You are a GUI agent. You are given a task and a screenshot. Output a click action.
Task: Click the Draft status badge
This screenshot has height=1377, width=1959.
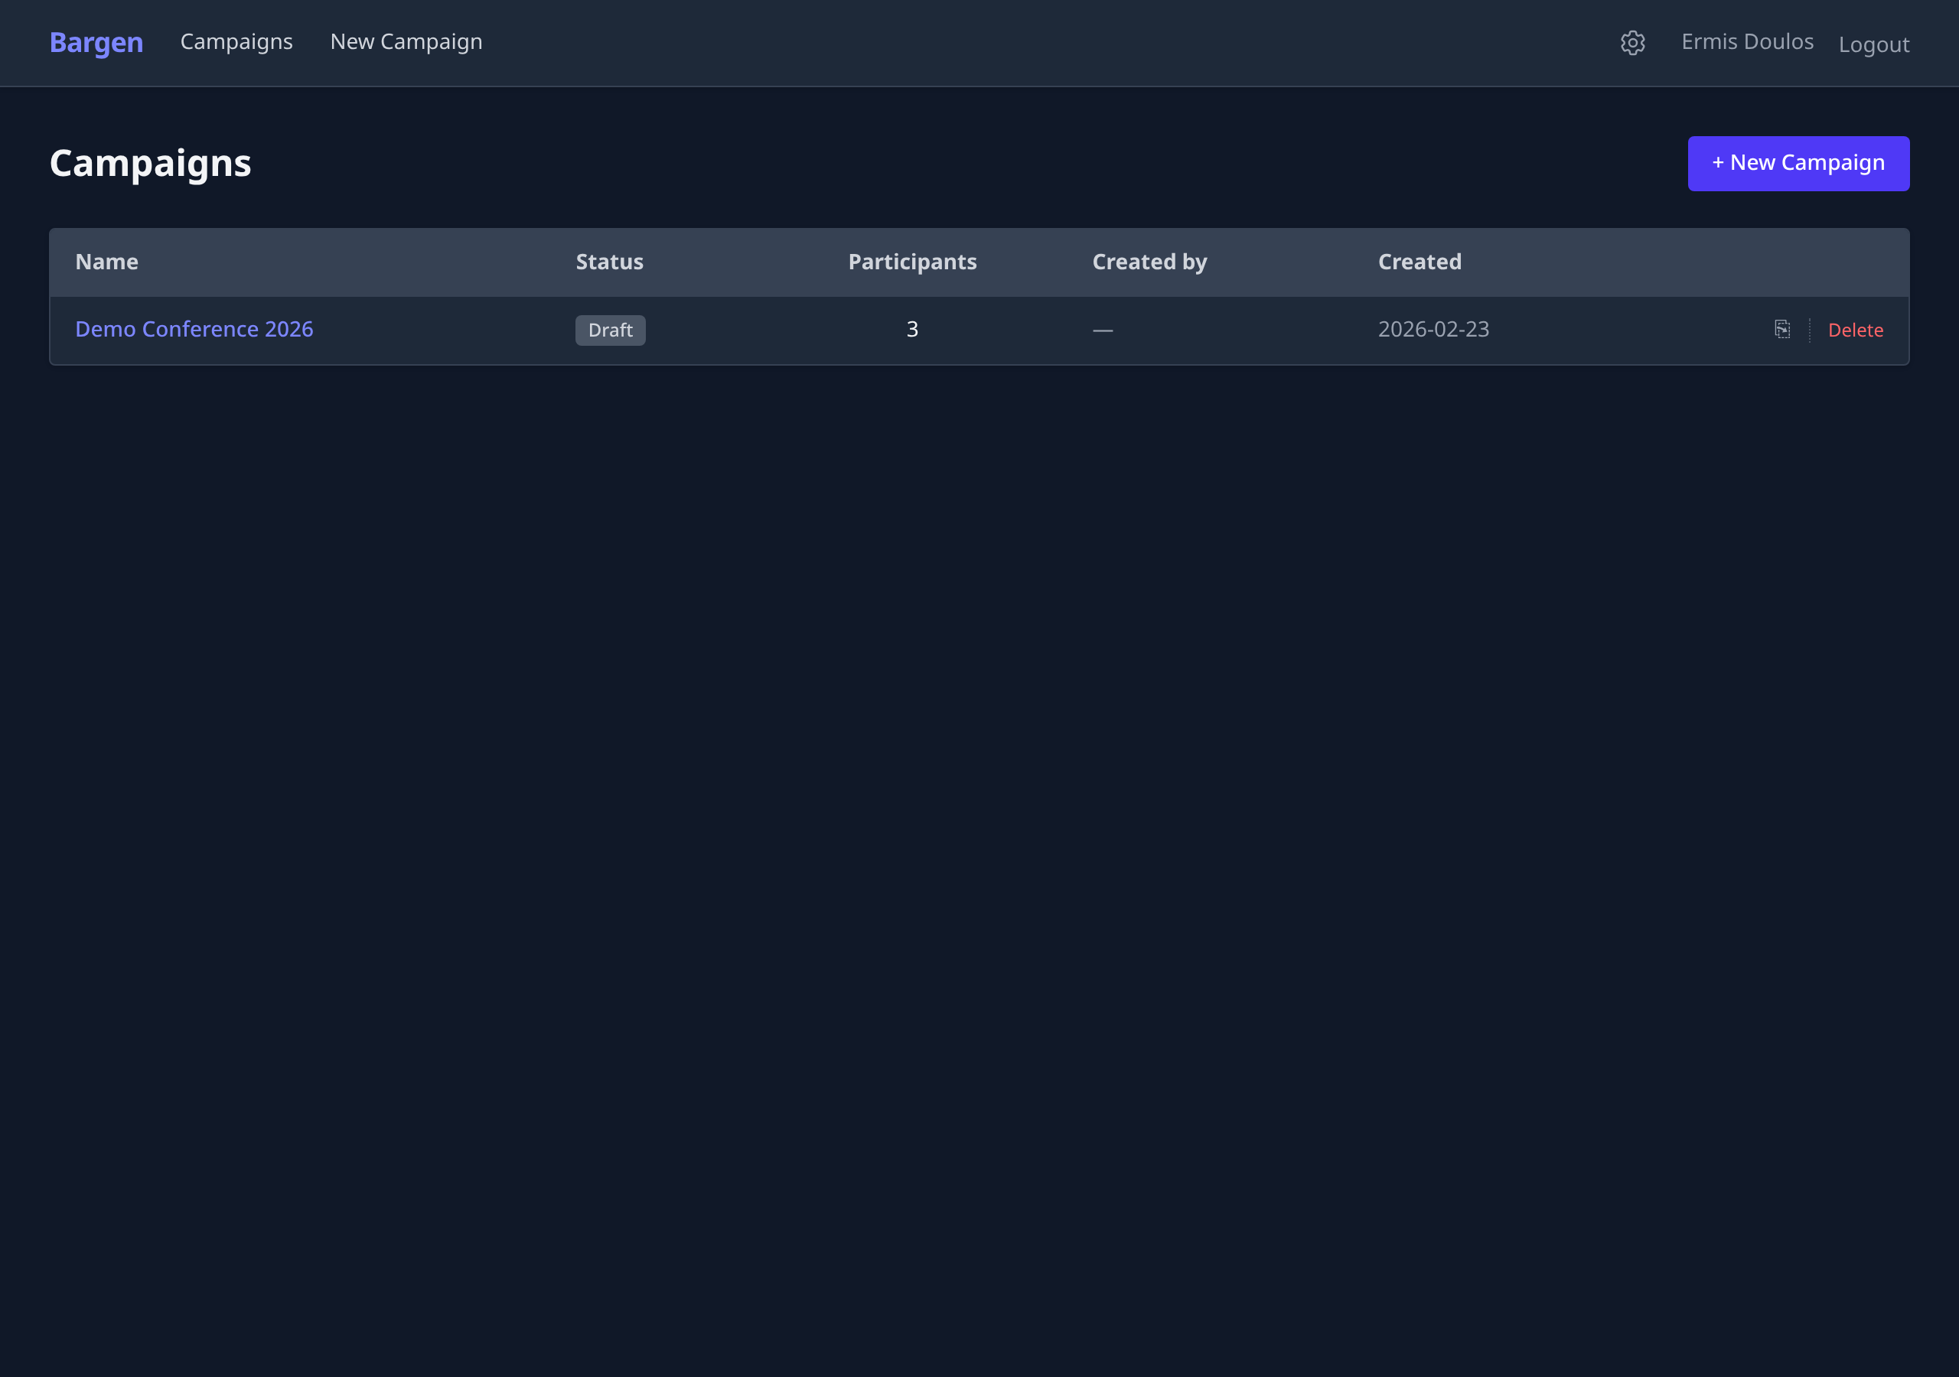(x=610, y=330)
